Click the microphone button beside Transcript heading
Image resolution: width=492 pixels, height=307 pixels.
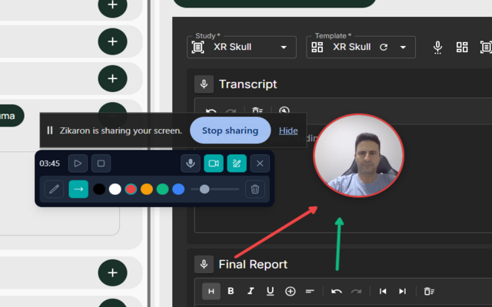(204, 84)
